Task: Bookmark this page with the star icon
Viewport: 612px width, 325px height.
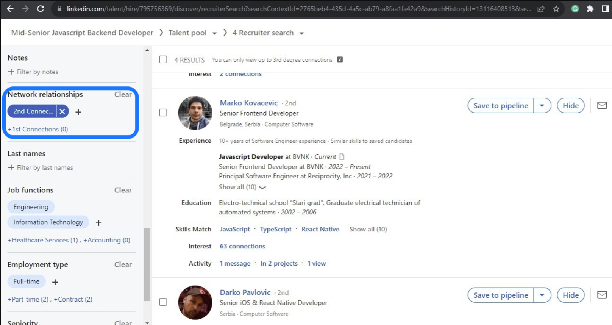Action: click(x=556, y=9)
